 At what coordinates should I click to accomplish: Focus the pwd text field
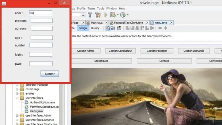click(x=41, y=64)
